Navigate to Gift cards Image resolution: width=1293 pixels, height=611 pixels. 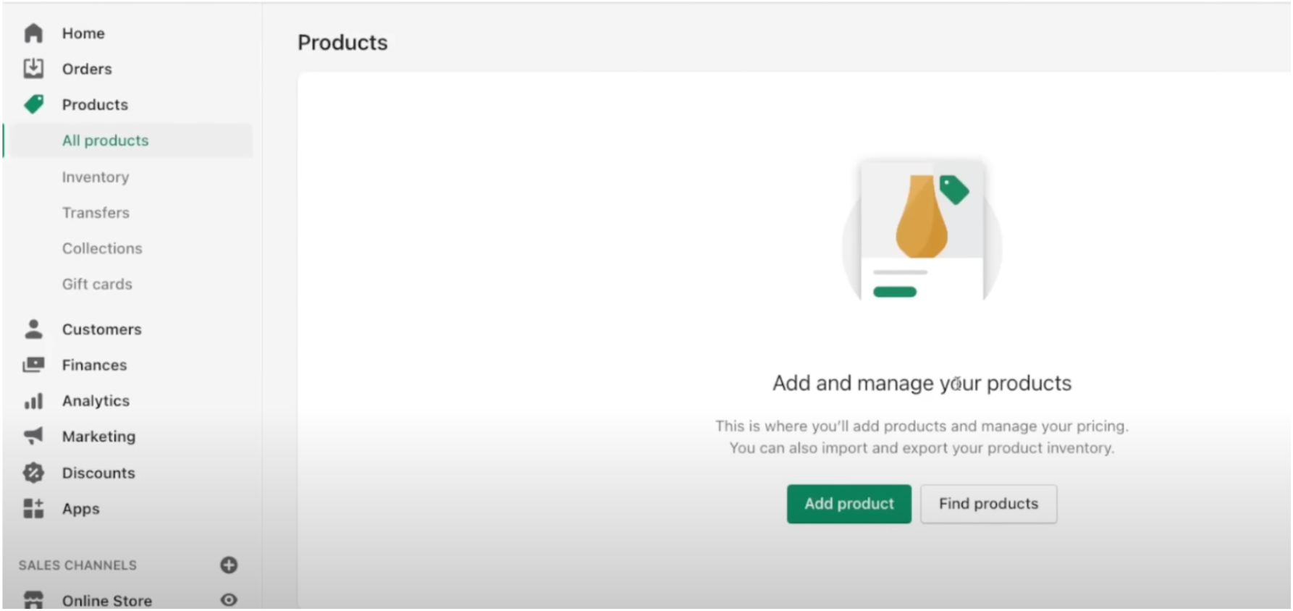(97, 285)
